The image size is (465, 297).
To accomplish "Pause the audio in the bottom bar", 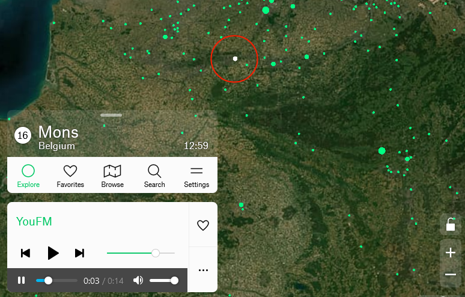I will 22,280.
